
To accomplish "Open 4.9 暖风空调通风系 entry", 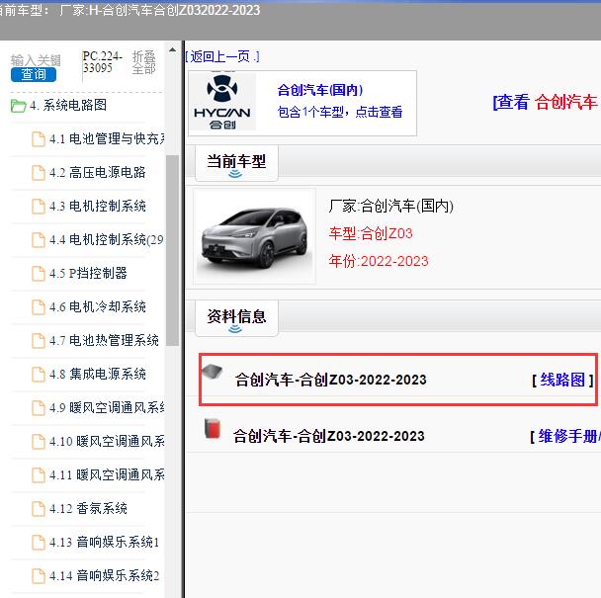I will click(x=107, y=408).
